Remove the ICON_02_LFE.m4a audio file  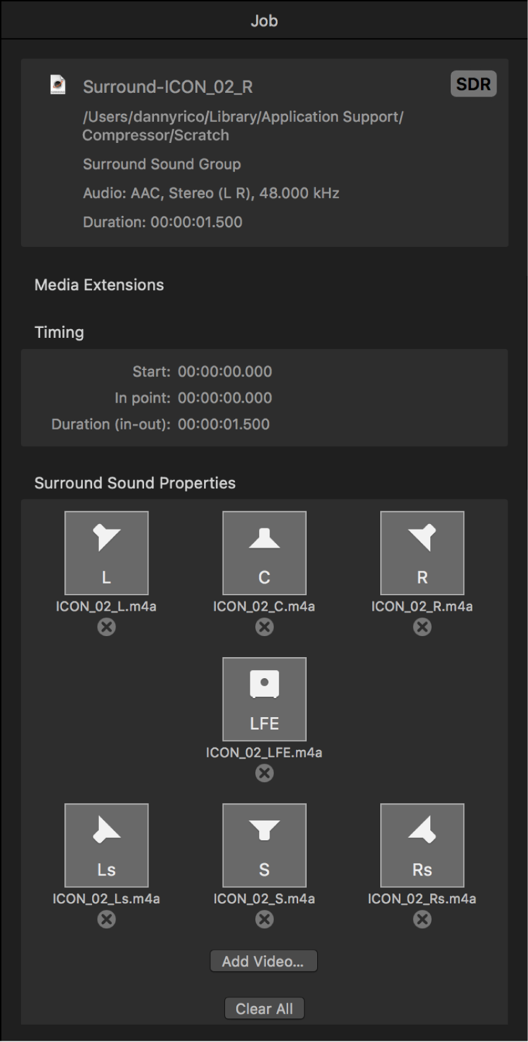[264, 773]
